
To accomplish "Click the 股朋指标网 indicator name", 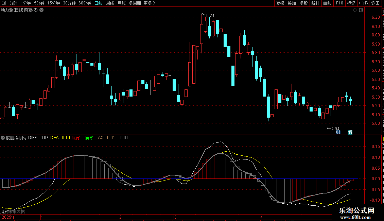I will (16, 138).
